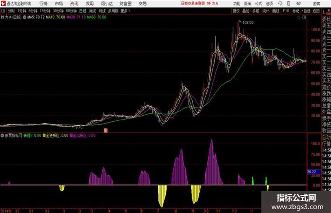The image size is (331, 213).
Task: Open the 行情 menu
Action: pos(43,3)
